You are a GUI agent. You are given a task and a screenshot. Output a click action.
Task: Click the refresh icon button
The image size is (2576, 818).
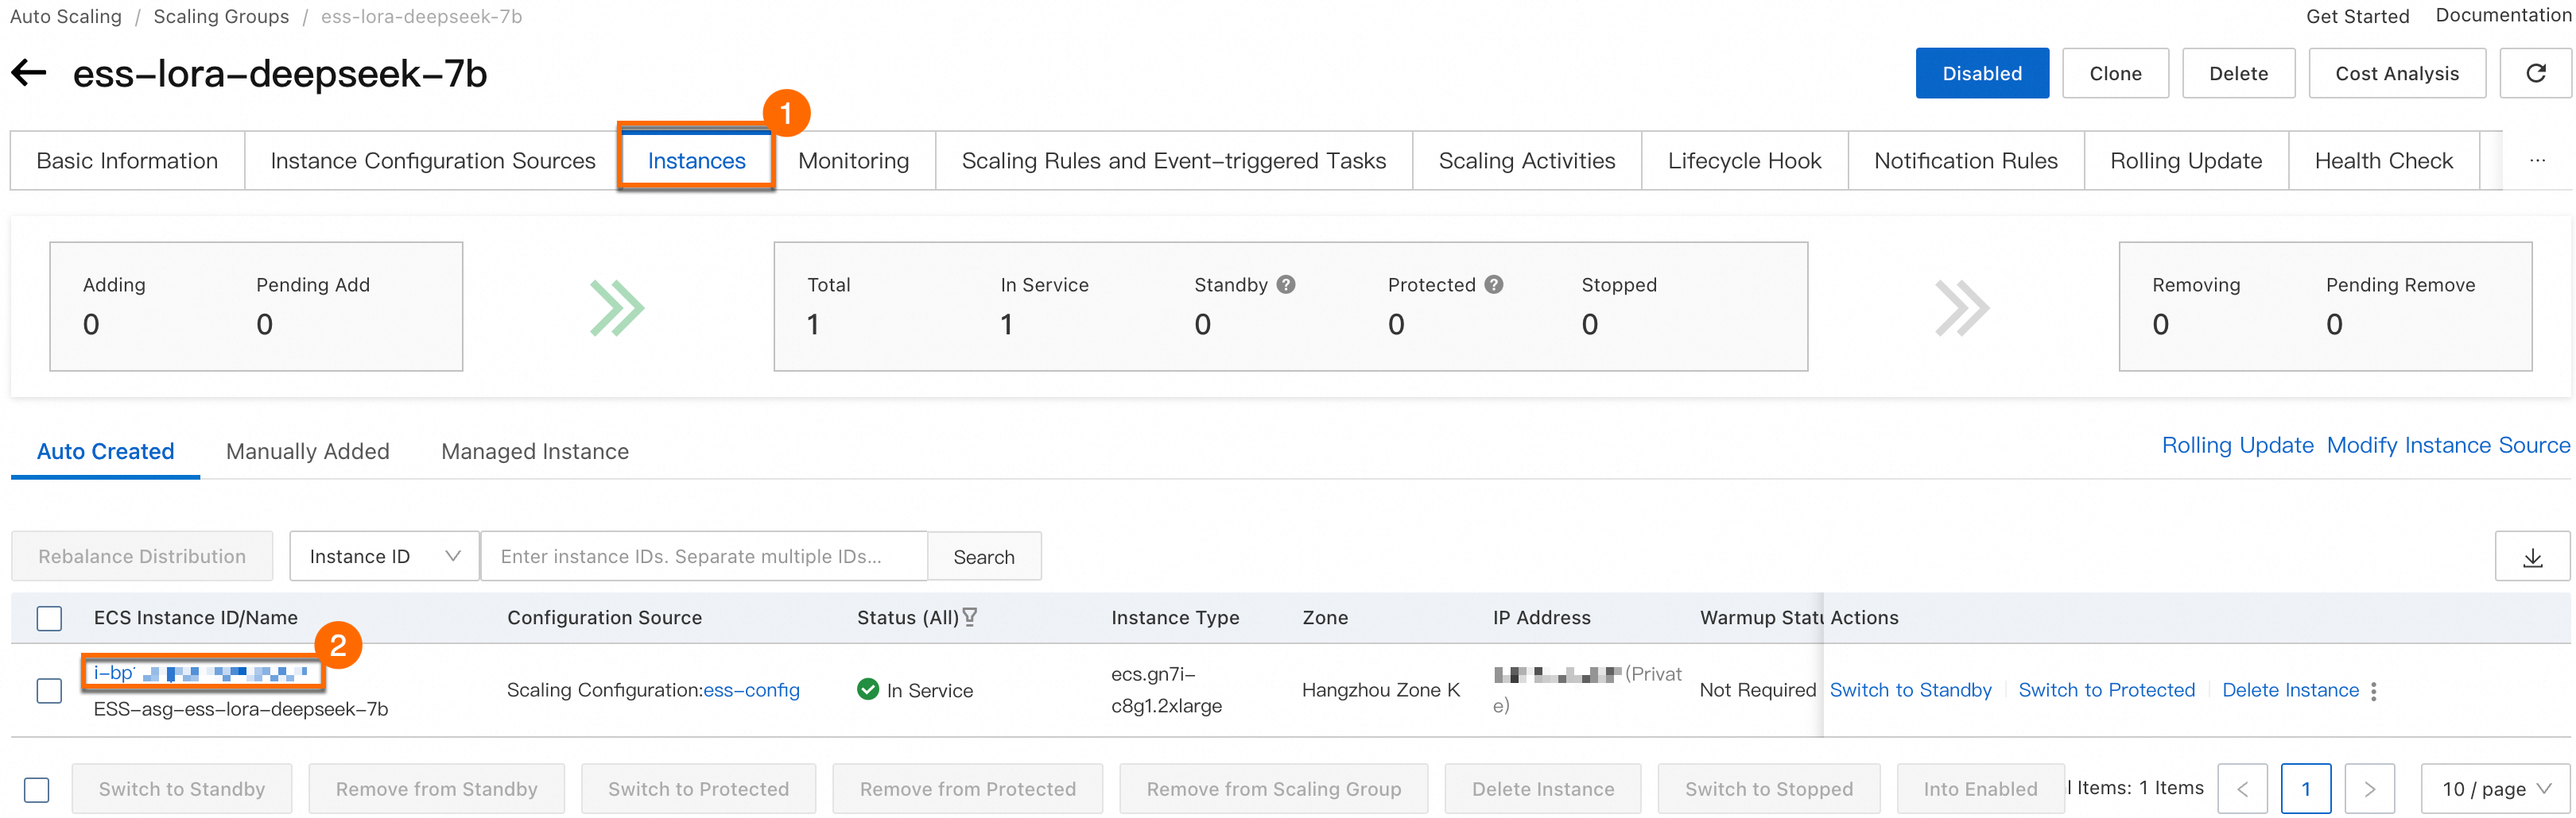point(2535,73)
